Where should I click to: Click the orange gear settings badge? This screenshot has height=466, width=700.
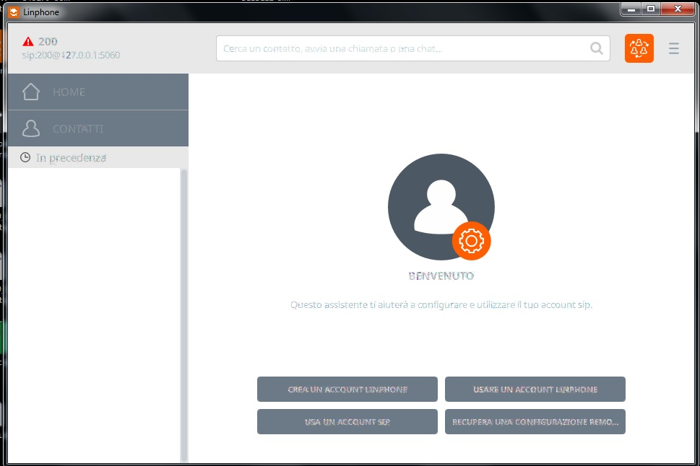point(471,241)
